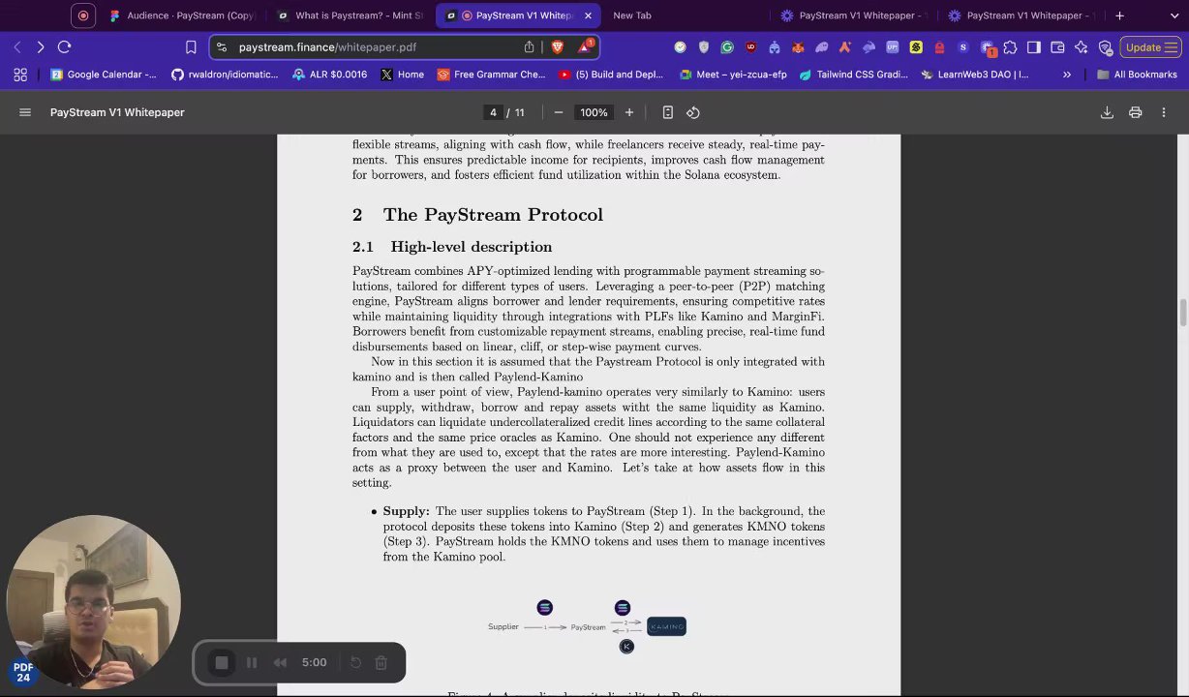Viewport: 1189px width, 697px height.
Task: Open rwaldron/idiomatic GitHub bookmark
Action: tap(225, 75)
